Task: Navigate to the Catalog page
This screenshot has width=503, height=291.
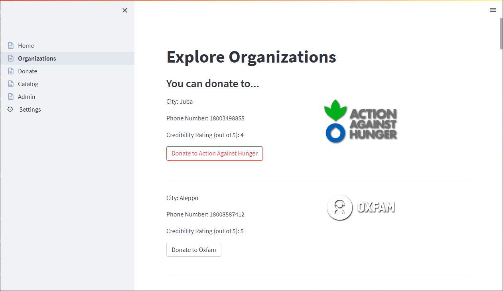Action: (x=67, y=84)
